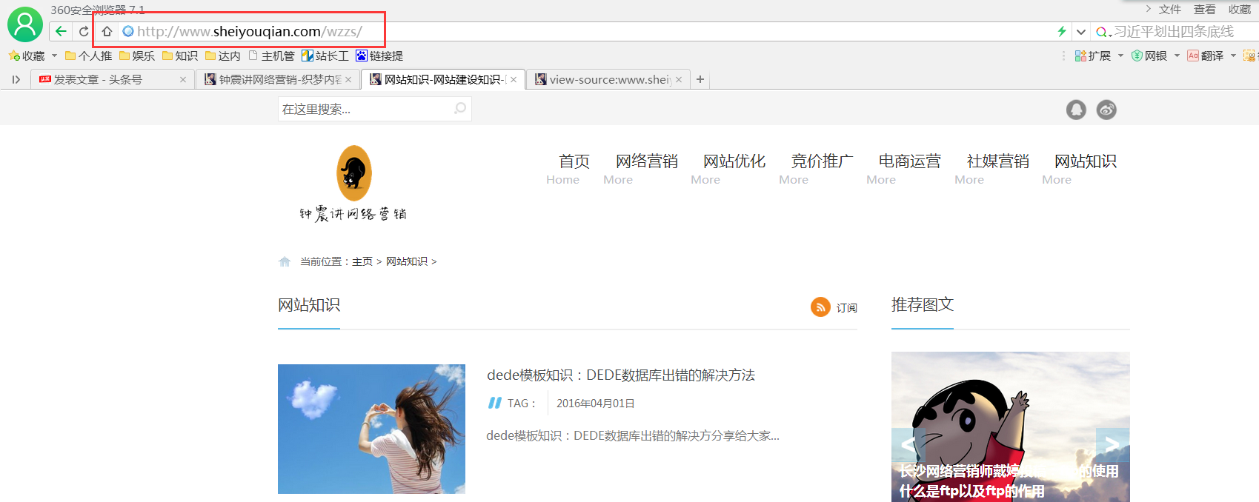Viewport: 1259px width, 502px height.
Task: Open the slide caption 什么是ftp以及ftp的作用
Action: (x=972, y=491)
